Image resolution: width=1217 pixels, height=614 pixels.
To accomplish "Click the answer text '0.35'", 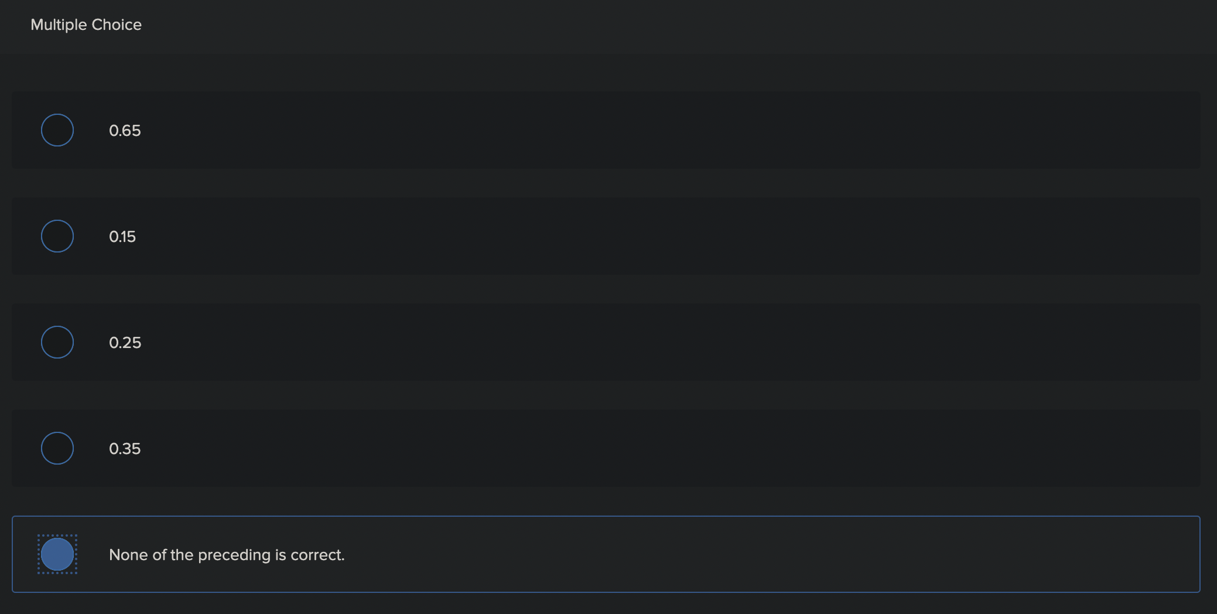I will (125, 449).
